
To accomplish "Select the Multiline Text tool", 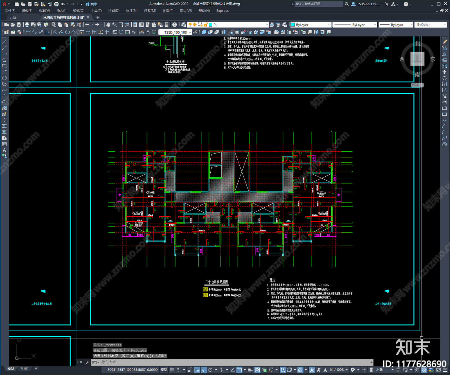I will pos(4,150).
